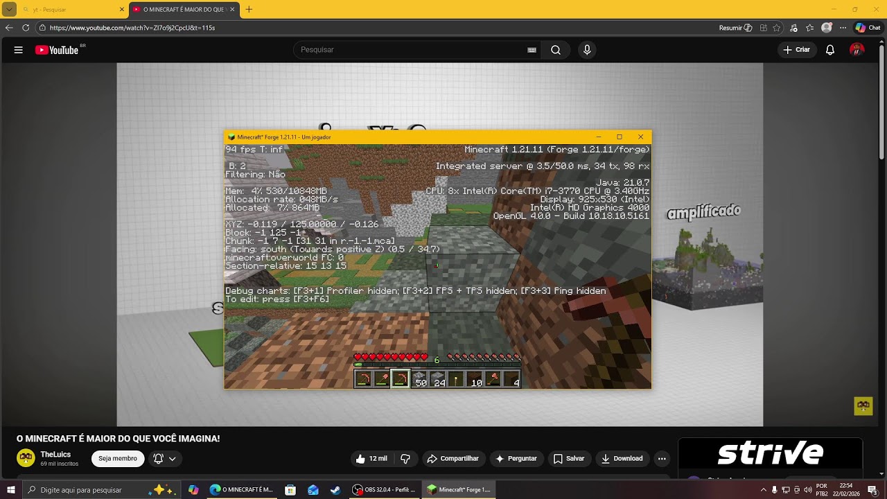Open the media control music note icon
887x499 pixels.
pyautogui.click(x=793, y=28)
